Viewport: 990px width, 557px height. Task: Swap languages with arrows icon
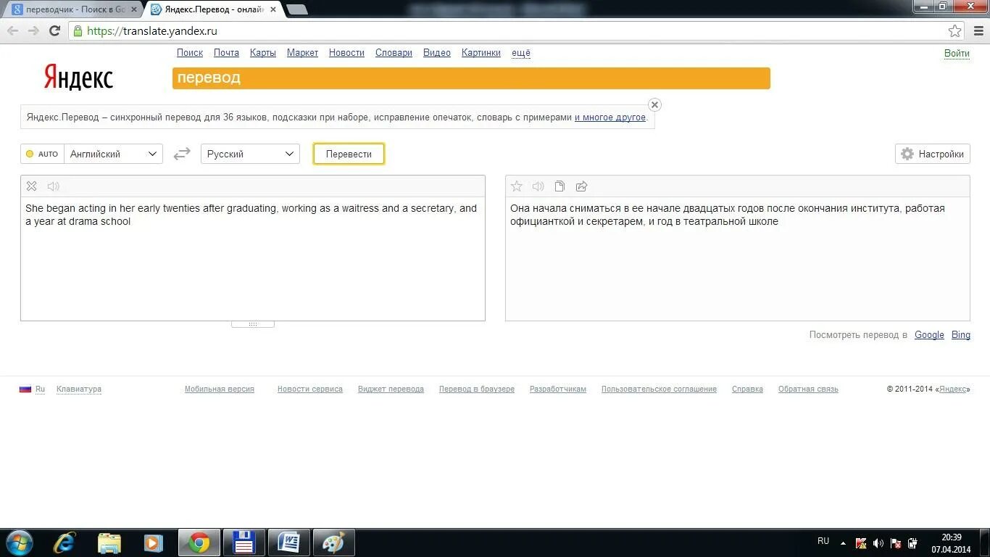click(182, 154)
